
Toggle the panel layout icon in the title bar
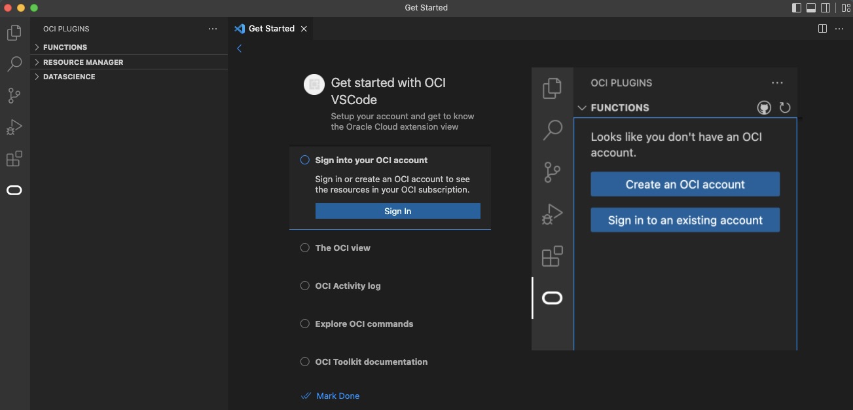(811, 7)
